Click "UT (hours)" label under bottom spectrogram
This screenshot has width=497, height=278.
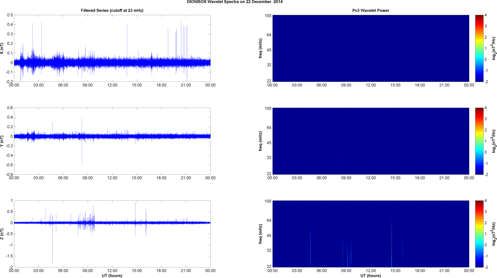click(371, 276)
